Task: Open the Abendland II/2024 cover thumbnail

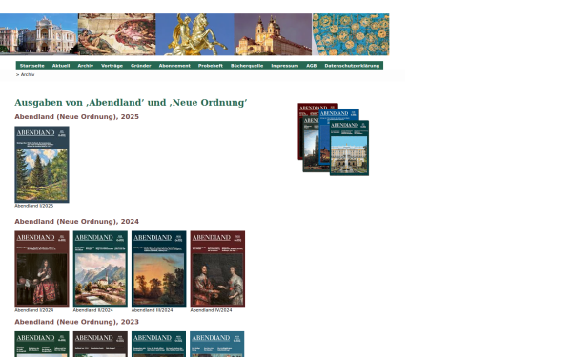Action: coord(100,269)
